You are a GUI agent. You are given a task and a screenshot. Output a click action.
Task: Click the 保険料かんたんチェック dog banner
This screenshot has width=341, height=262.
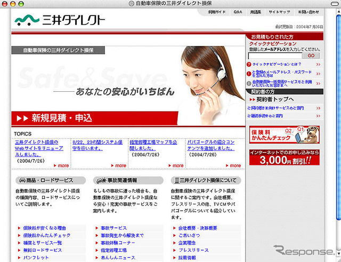pyautogui.click(x=285, y=134)
